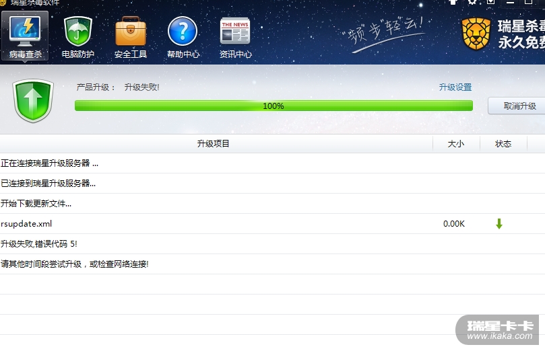
Task: Open the 病毒查杀 virus scan tab
Action: 25,36
